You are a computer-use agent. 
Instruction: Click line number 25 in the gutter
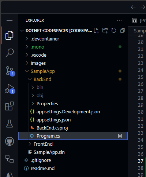[141, 77]
